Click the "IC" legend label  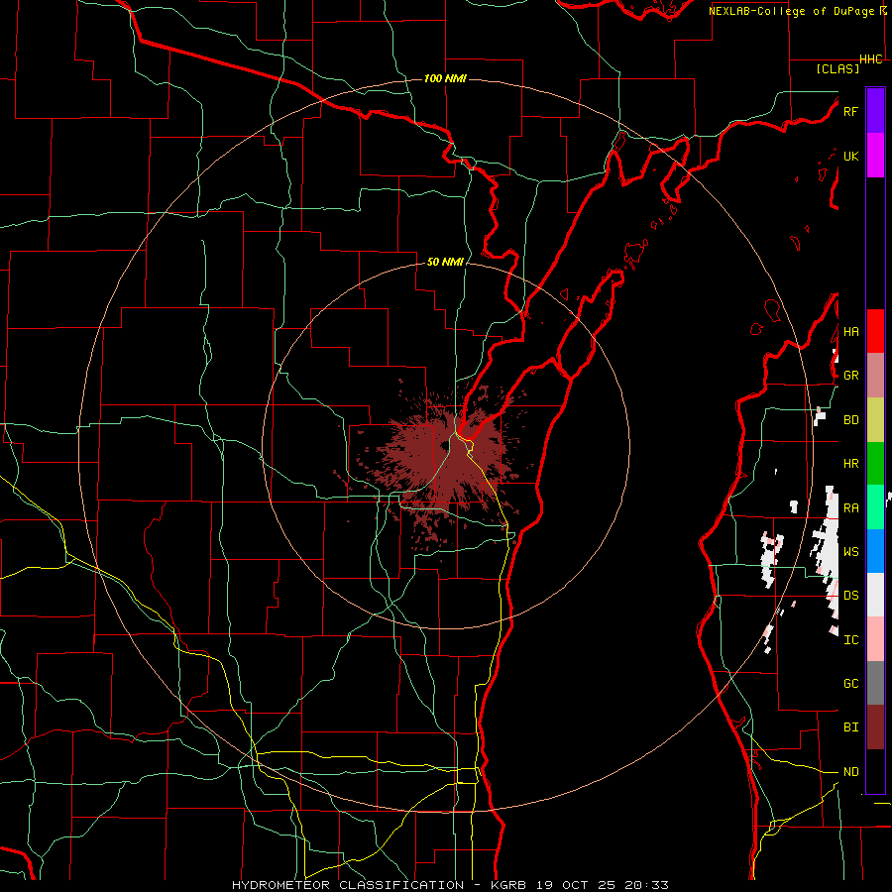pos(850,640)
